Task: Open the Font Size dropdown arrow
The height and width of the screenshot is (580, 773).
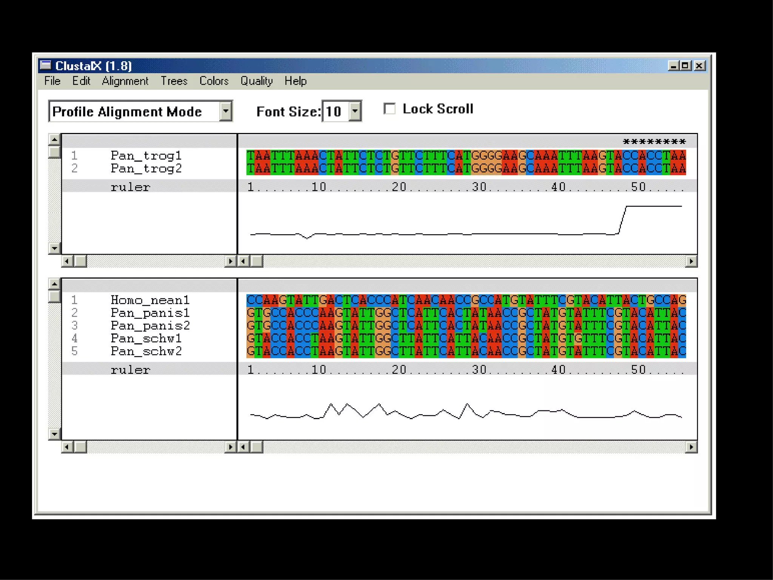Action: (x=355, y=111)
